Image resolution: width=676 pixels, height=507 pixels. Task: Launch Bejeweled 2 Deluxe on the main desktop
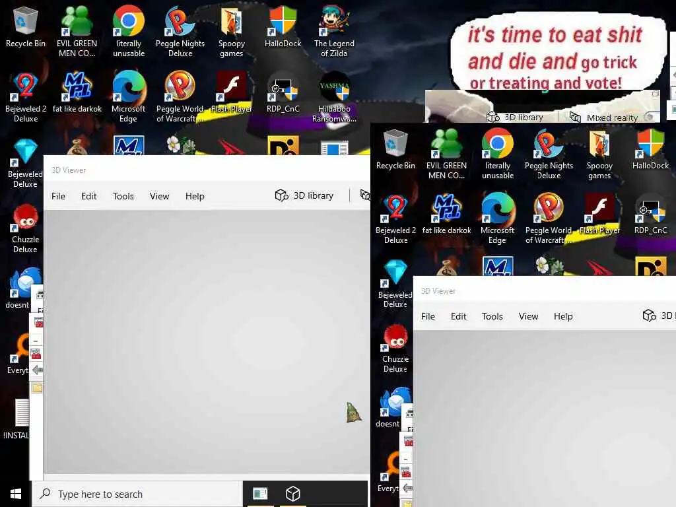coord(26,97)
